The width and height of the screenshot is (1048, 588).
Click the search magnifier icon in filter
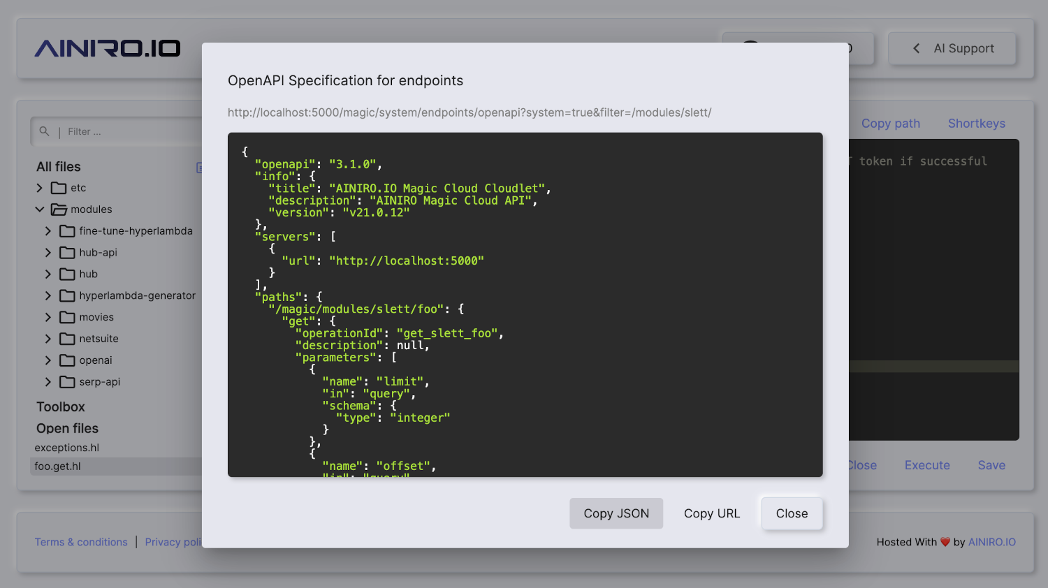pyautogui.click(x=45, y=131)
